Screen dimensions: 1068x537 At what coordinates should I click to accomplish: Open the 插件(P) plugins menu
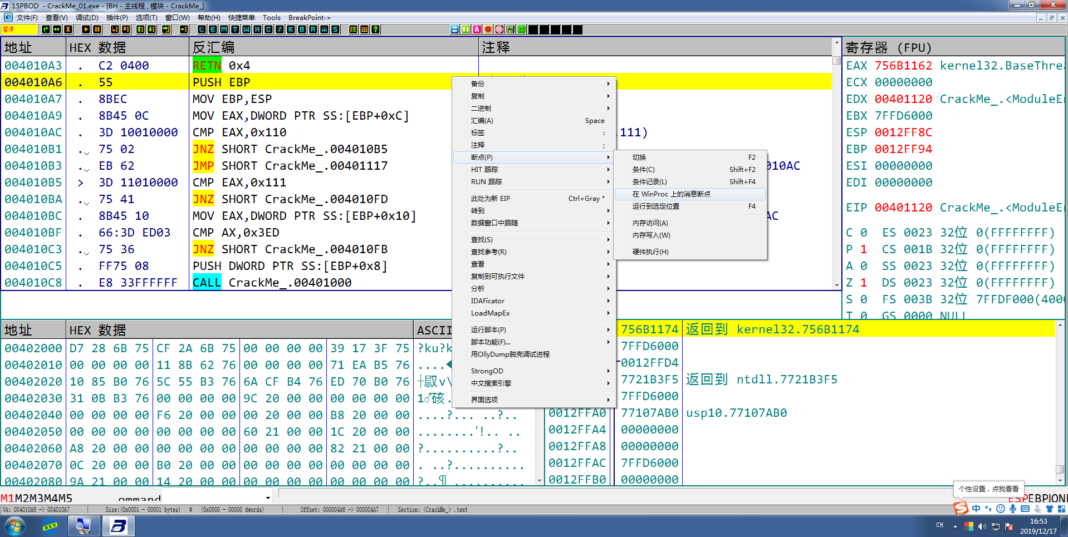(x=116, y=18)
